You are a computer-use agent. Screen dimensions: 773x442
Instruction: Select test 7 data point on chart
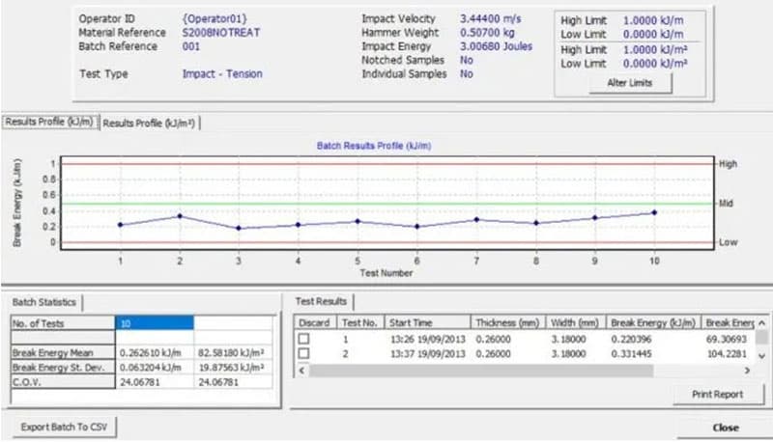point(476,219)
